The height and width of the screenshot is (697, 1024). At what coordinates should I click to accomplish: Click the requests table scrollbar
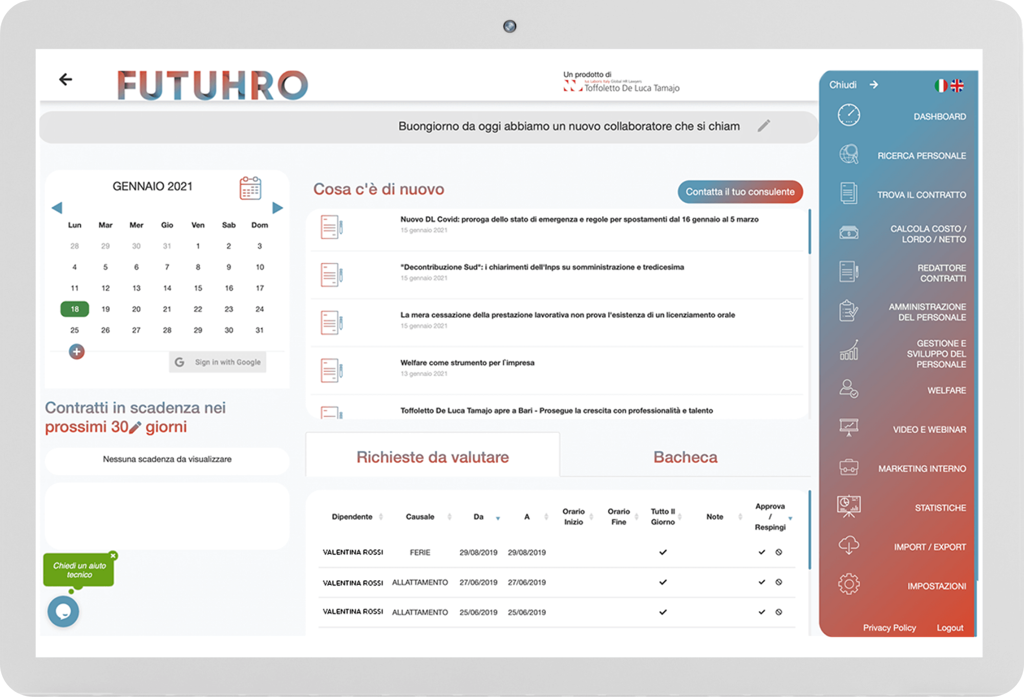point(809,530)
